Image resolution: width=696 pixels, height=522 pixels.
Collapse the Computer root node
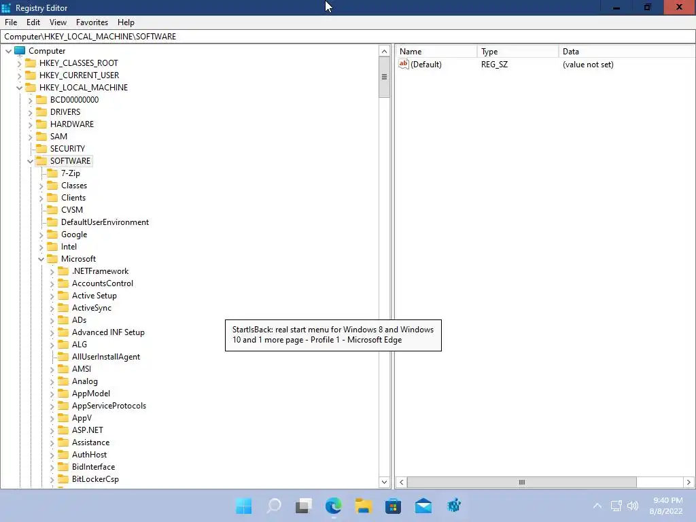[8, 51]
